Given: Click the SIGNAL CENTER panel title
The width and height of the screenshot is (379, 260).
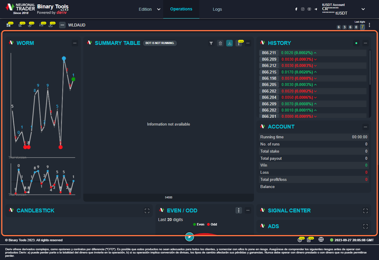Looking at the screenshot, I should click(289, 211).
